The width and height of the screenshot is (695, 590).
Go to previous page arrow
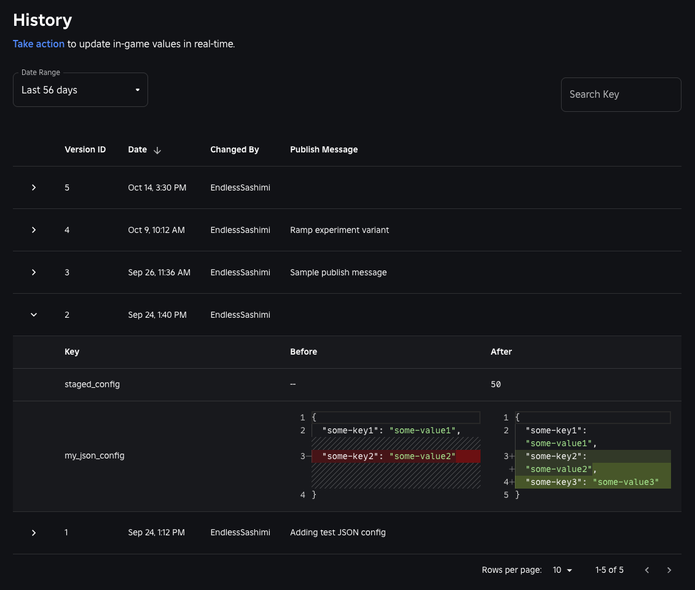(x=646, y=570)
